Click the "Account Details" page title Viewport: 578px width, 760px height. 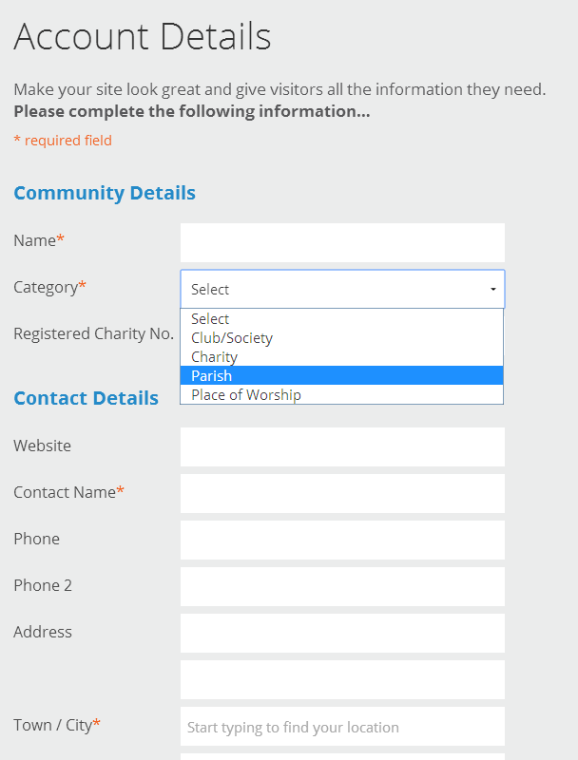pyautogui.click(x=143, y=38)
